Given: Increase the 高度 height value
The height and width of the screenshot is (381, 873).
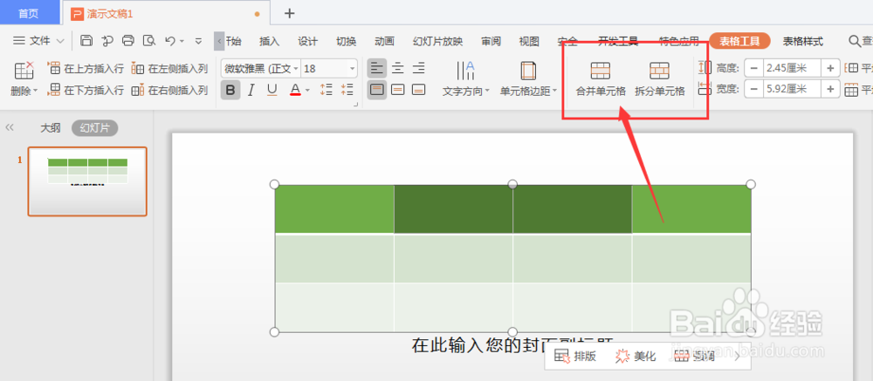Looking at the screenshot, I should (x=831, y=68).
